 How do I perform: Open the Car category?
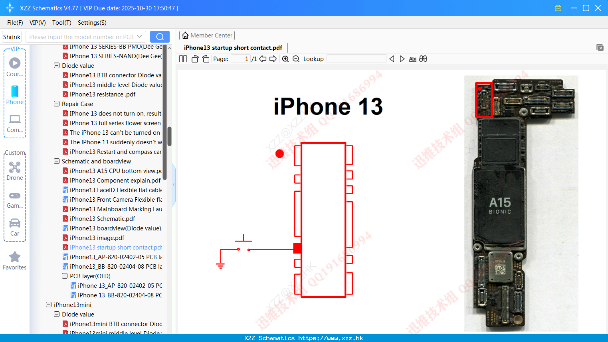pos(15,227)
